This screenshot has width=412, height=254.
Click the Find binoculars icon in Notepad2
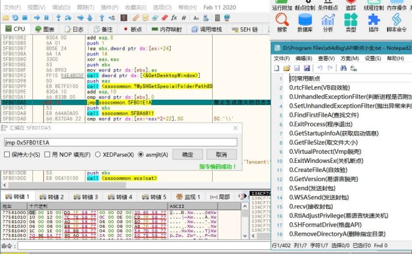[343, 68]
